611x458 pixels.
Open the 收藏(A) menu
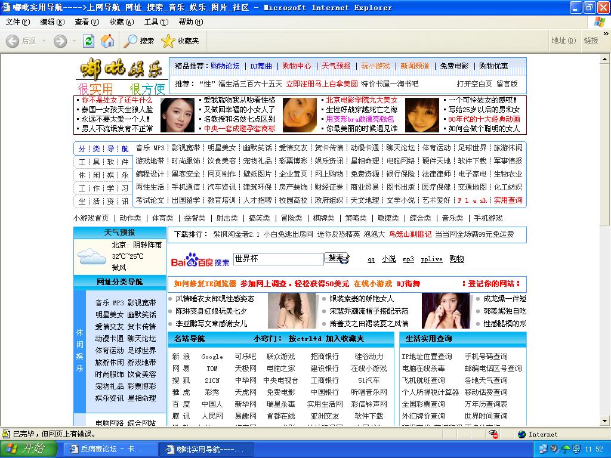point(121,22)
